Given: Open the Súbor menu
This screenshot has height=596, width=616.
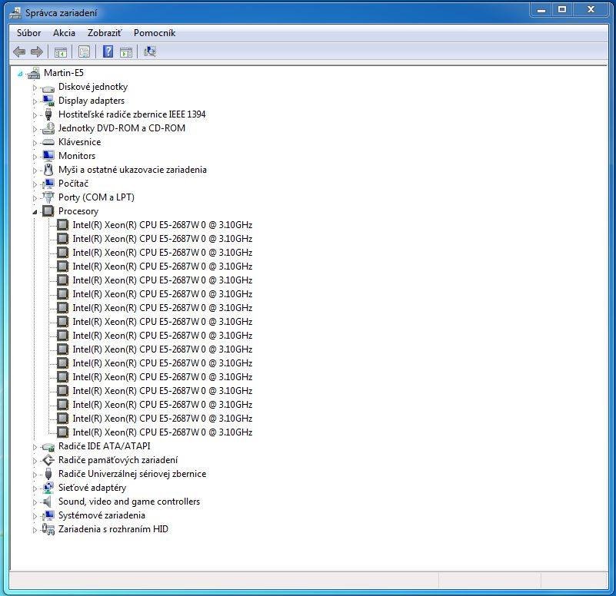Looking at the screenshot, I should click(x=29, y=33).
